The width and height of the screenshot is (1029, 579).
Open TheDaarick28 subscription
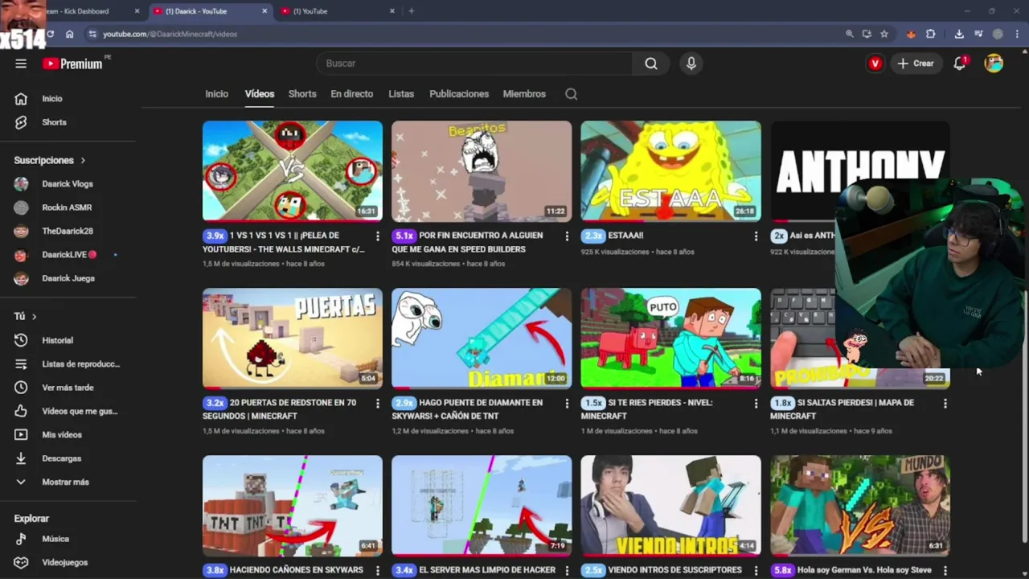68,232
